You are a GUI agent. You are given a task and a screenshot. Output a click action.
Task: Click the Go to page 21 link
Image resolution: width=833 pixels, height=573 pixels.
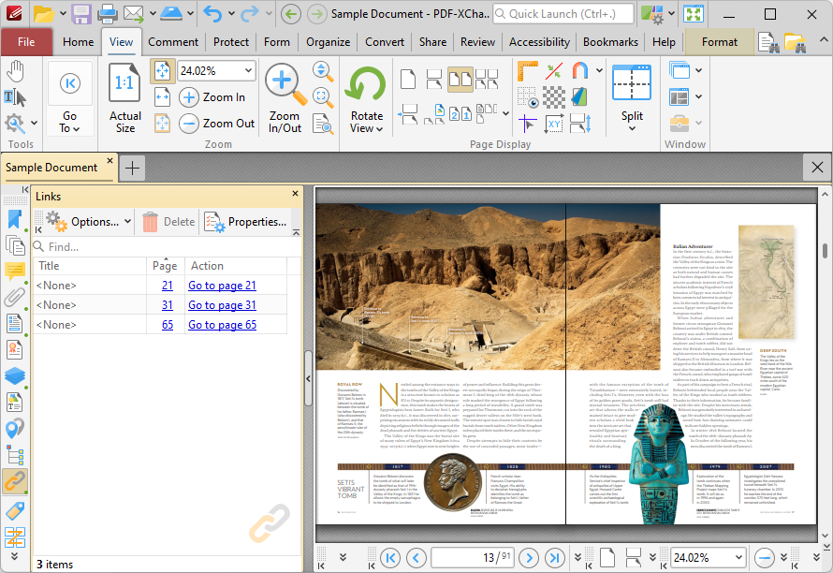(222, 286)
